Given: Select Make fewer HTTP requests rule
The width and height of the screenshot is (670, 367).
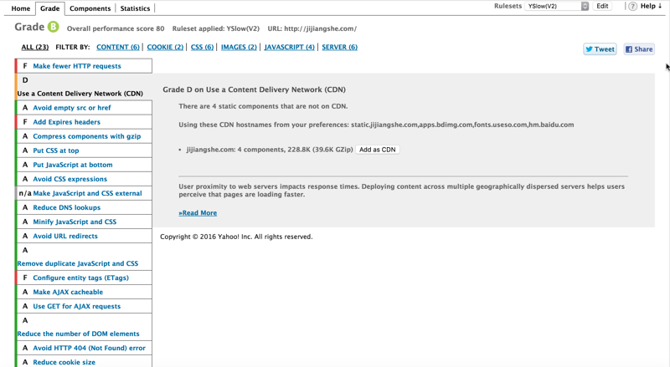Looking at the screenshot, I should 77,66.
